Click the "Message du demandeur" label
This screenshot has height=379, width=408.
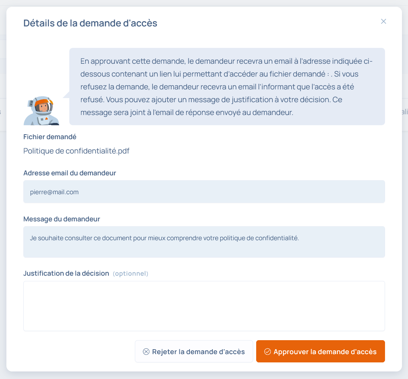pyautogui.click(x=62, y=219)
